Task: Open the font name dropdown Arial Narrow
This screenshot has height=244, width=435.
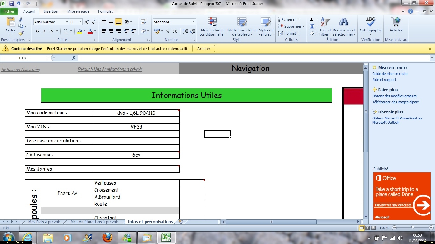Action: [67, 22]
